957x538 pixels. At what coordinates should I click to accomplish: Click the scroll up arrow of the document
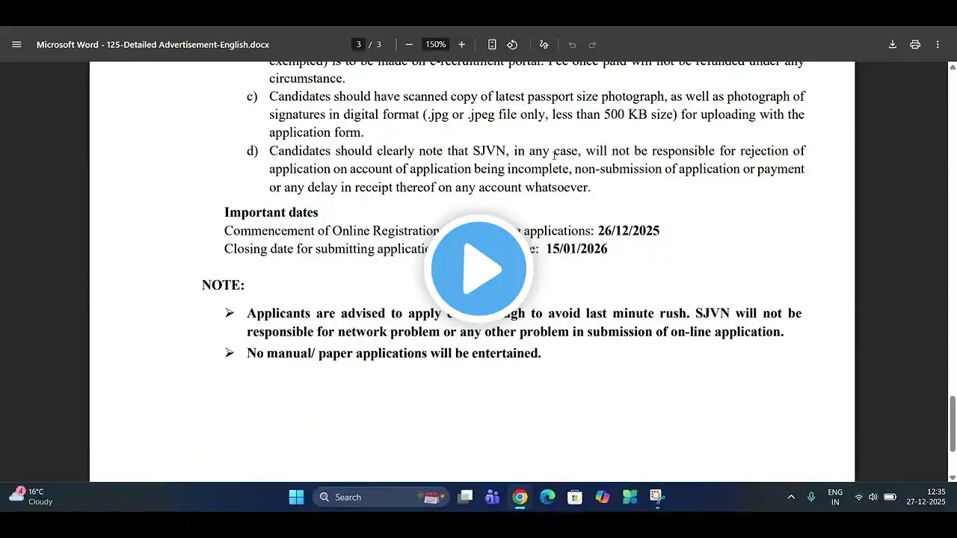(953, 67)
